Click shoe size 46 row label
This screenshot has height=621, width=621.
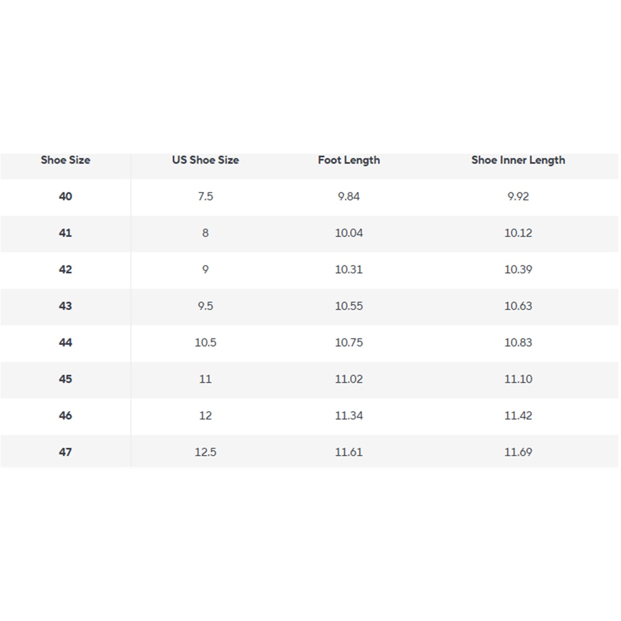[65, 415]
